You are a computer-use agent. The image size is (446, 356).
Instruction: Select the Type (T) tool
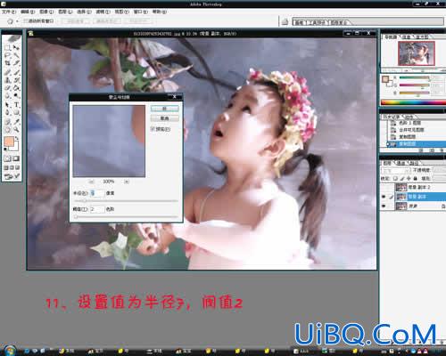(16, 105)
